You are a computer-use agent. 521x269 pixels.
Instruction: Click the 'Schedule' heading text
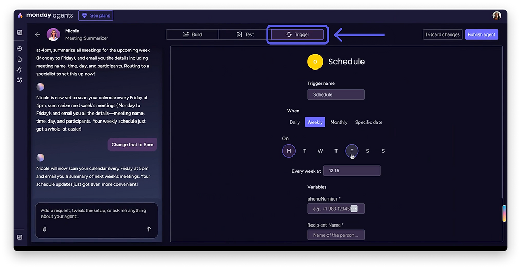click(347, 62)
